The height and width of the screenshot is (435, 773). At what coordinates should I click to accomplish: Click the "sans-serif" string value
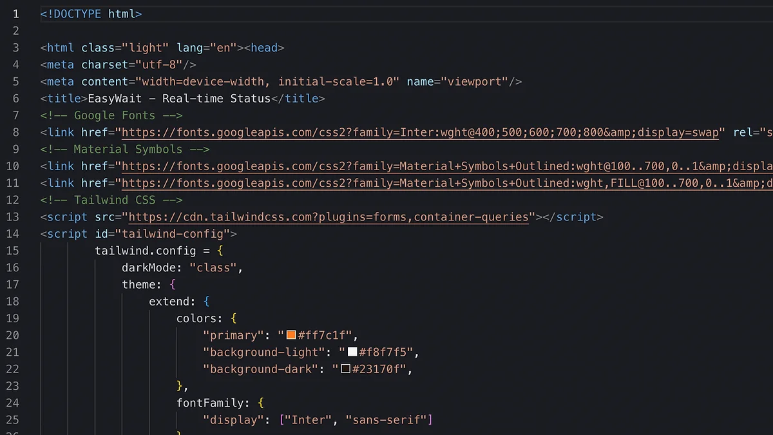pyautogui.click(x=386, y=420)
